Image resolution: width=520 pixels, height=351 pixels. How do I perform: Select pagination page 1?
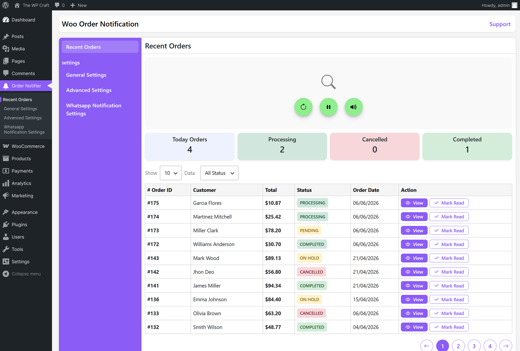tap(443, 346)
